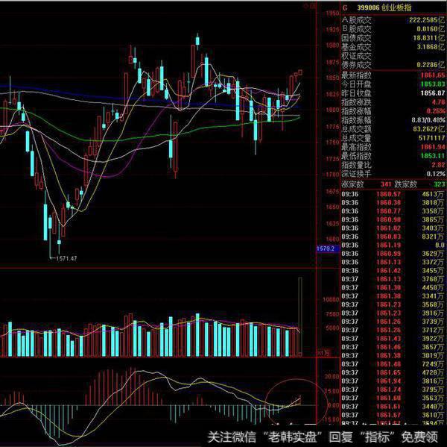Click the tick row with volume 8321万
Image resolution: width=447 pixels, height=447 pixels.
tap(393, 237)
